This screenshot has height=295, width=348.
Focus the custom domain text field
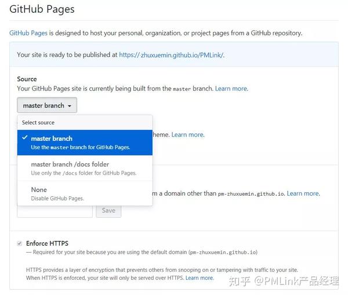coord(55,210)
